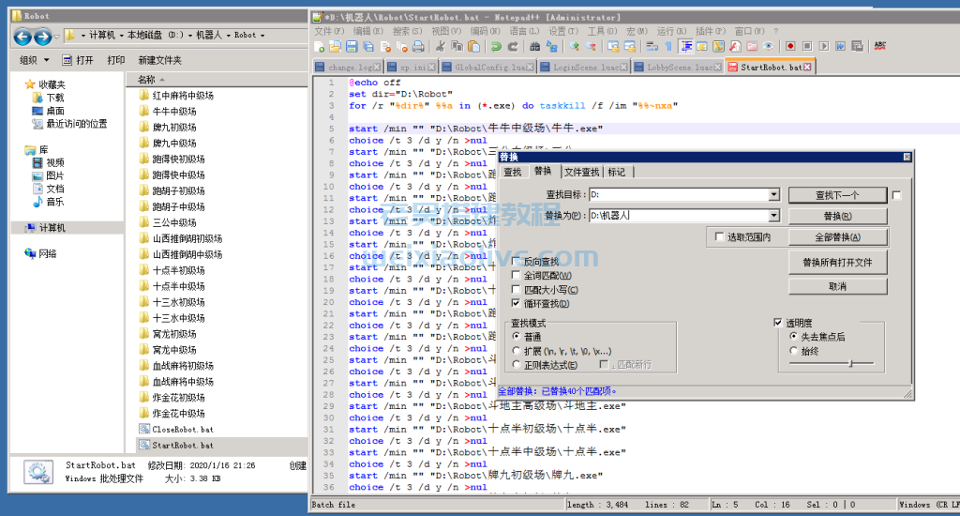The image size is (960, 516).
Task: Enable the 匹配大小写 checkbox
Action: (x=516, y=290)
